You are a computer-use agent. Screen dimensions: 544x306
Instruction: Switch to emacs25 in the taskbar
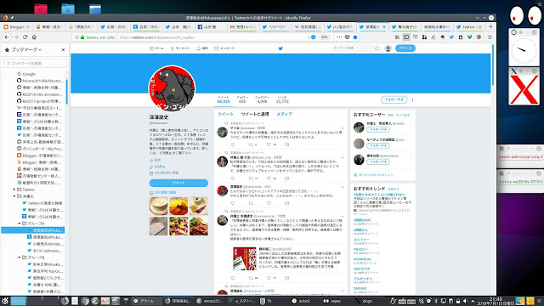210,301
